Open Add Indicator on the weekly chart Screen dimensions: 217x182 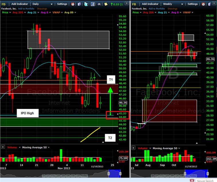click(x=150, y=4)
